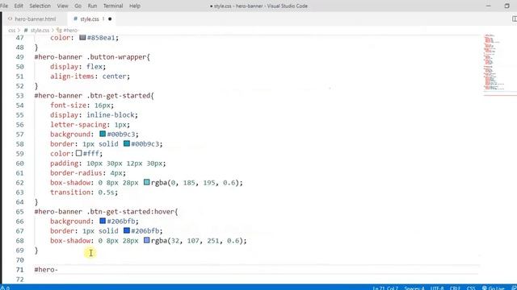Open the Go menu
The width and height of the screenshot is (517, 290).
click(x=78, y=6)
